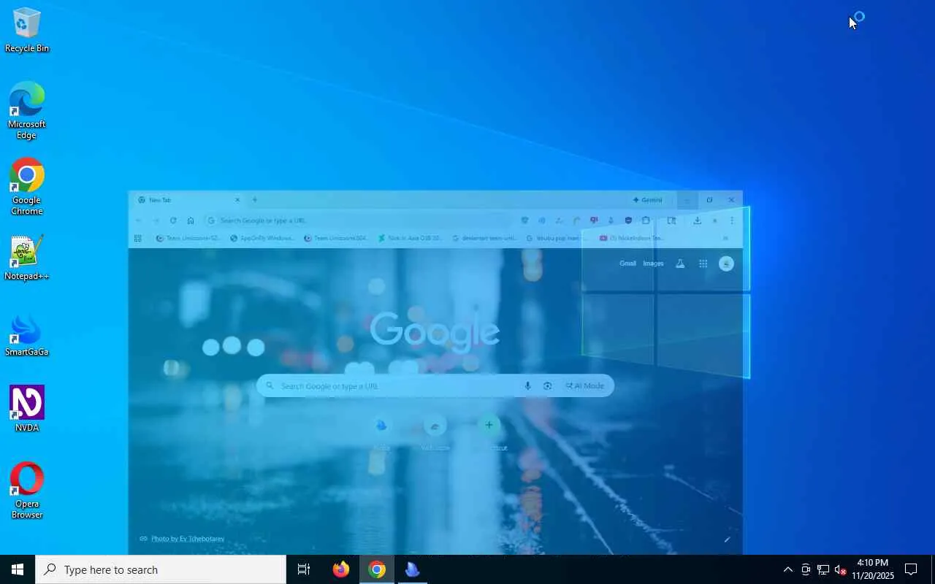Select the Microsoft Edge desktop shortcut
Image resolution: width=935 pixels, height=584 pixels.
(x=27, y=110)
